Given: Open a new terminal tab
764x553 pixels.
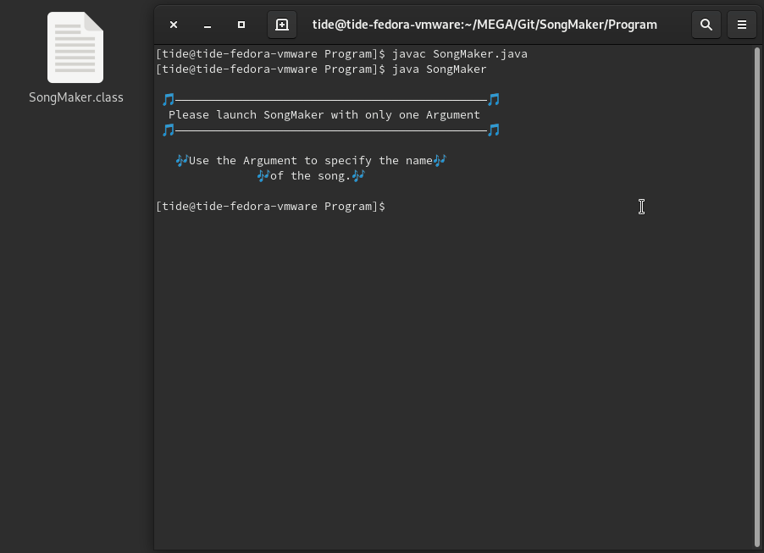Looking at the screenshot, I should coord(281,24).
